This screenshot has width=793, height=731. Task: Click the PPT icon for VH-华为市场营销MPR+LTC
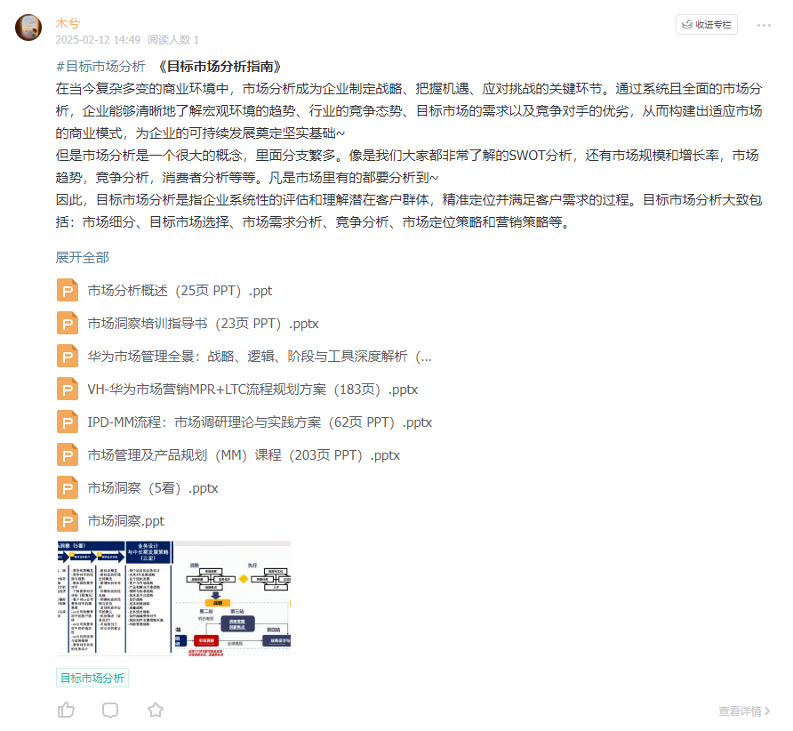[68, 389]
